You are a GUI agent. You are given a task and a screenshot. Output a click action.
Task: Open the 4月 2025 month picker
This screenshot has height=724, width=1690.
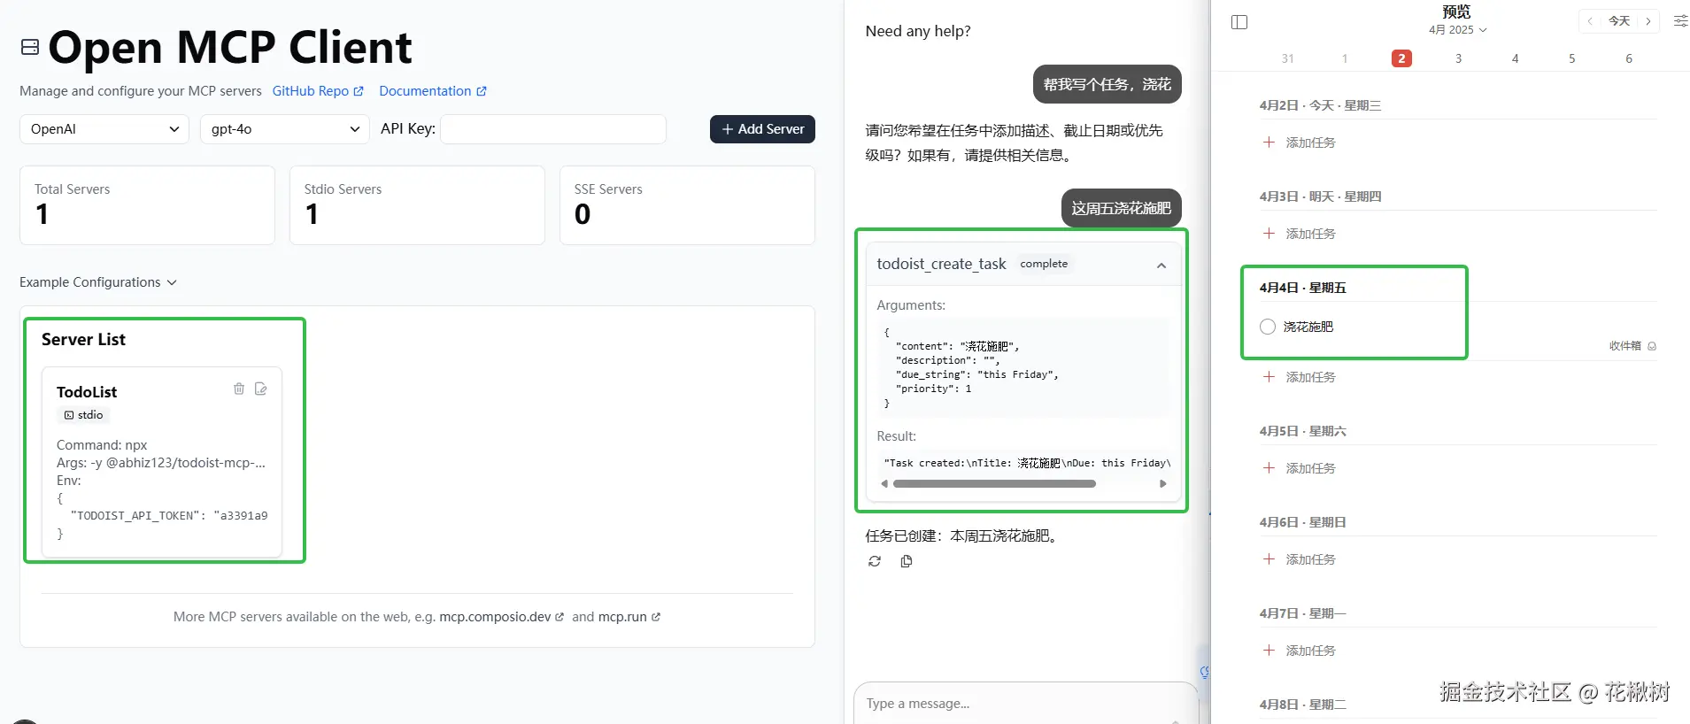pos(1457,30)
